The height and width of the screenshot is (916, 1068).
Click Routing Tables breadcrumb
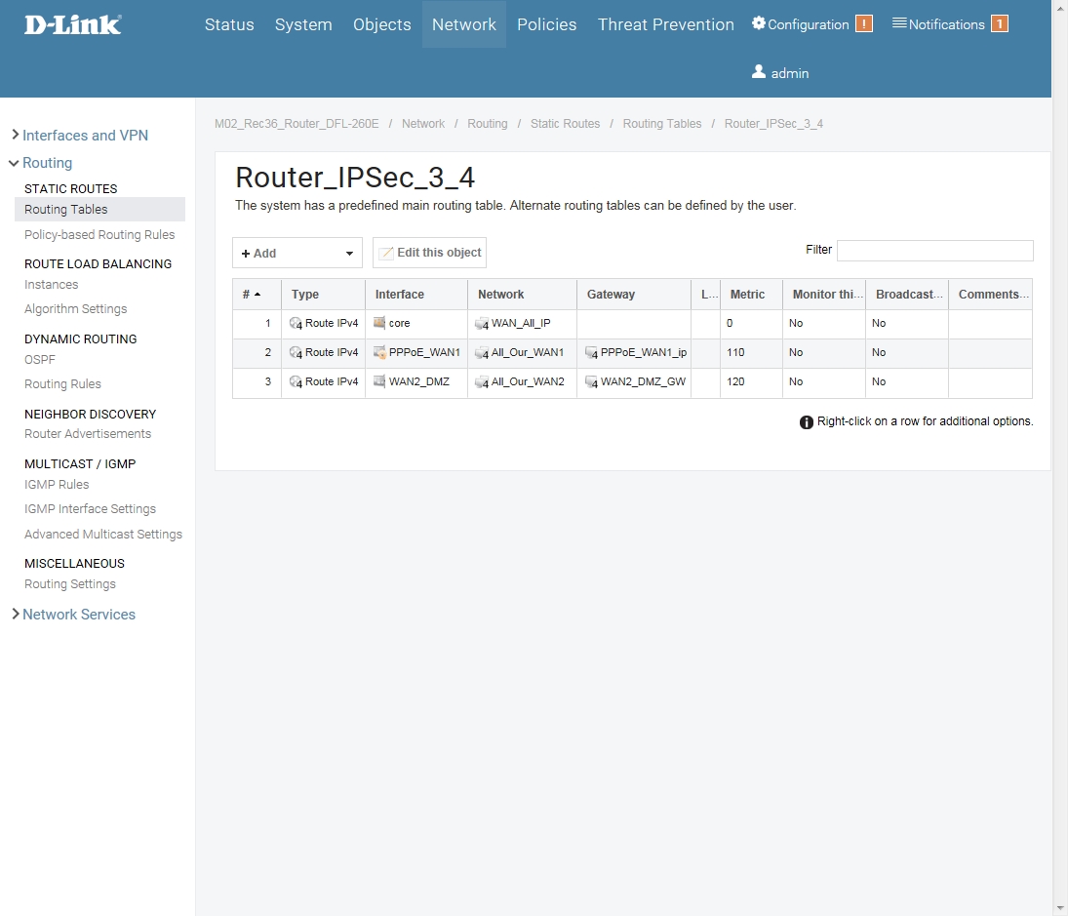tap(662, 123)
